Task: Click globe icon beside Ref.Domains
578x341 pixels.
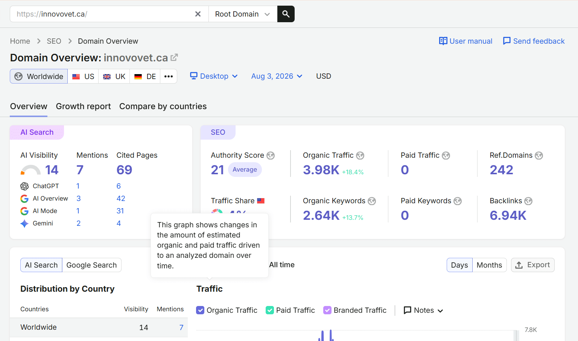Action: (539, 155)
